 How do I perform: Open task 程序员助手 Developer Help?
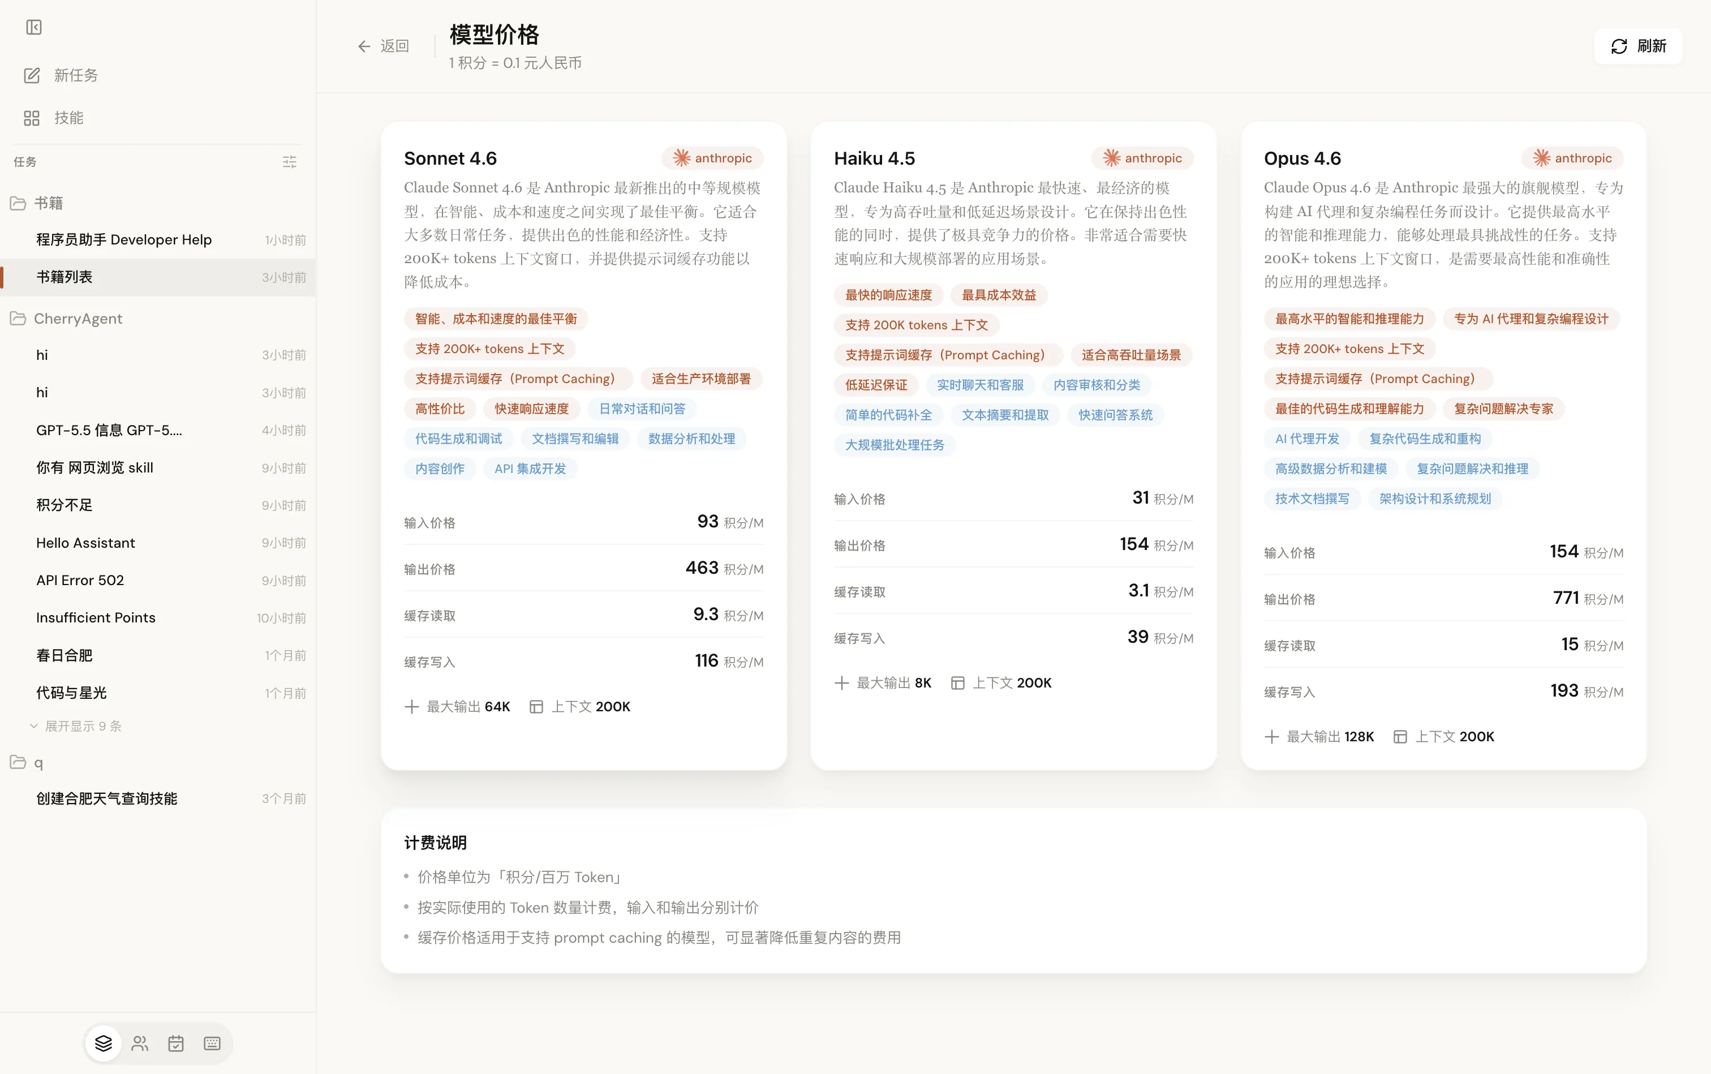click(x=158, y=240)
